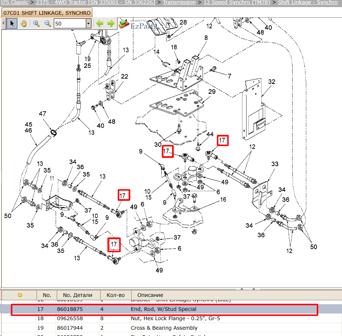The width and height of the screenshot is (342, 336).
Task: Click callout 44 on the diagram
Action: pos(210,134)
